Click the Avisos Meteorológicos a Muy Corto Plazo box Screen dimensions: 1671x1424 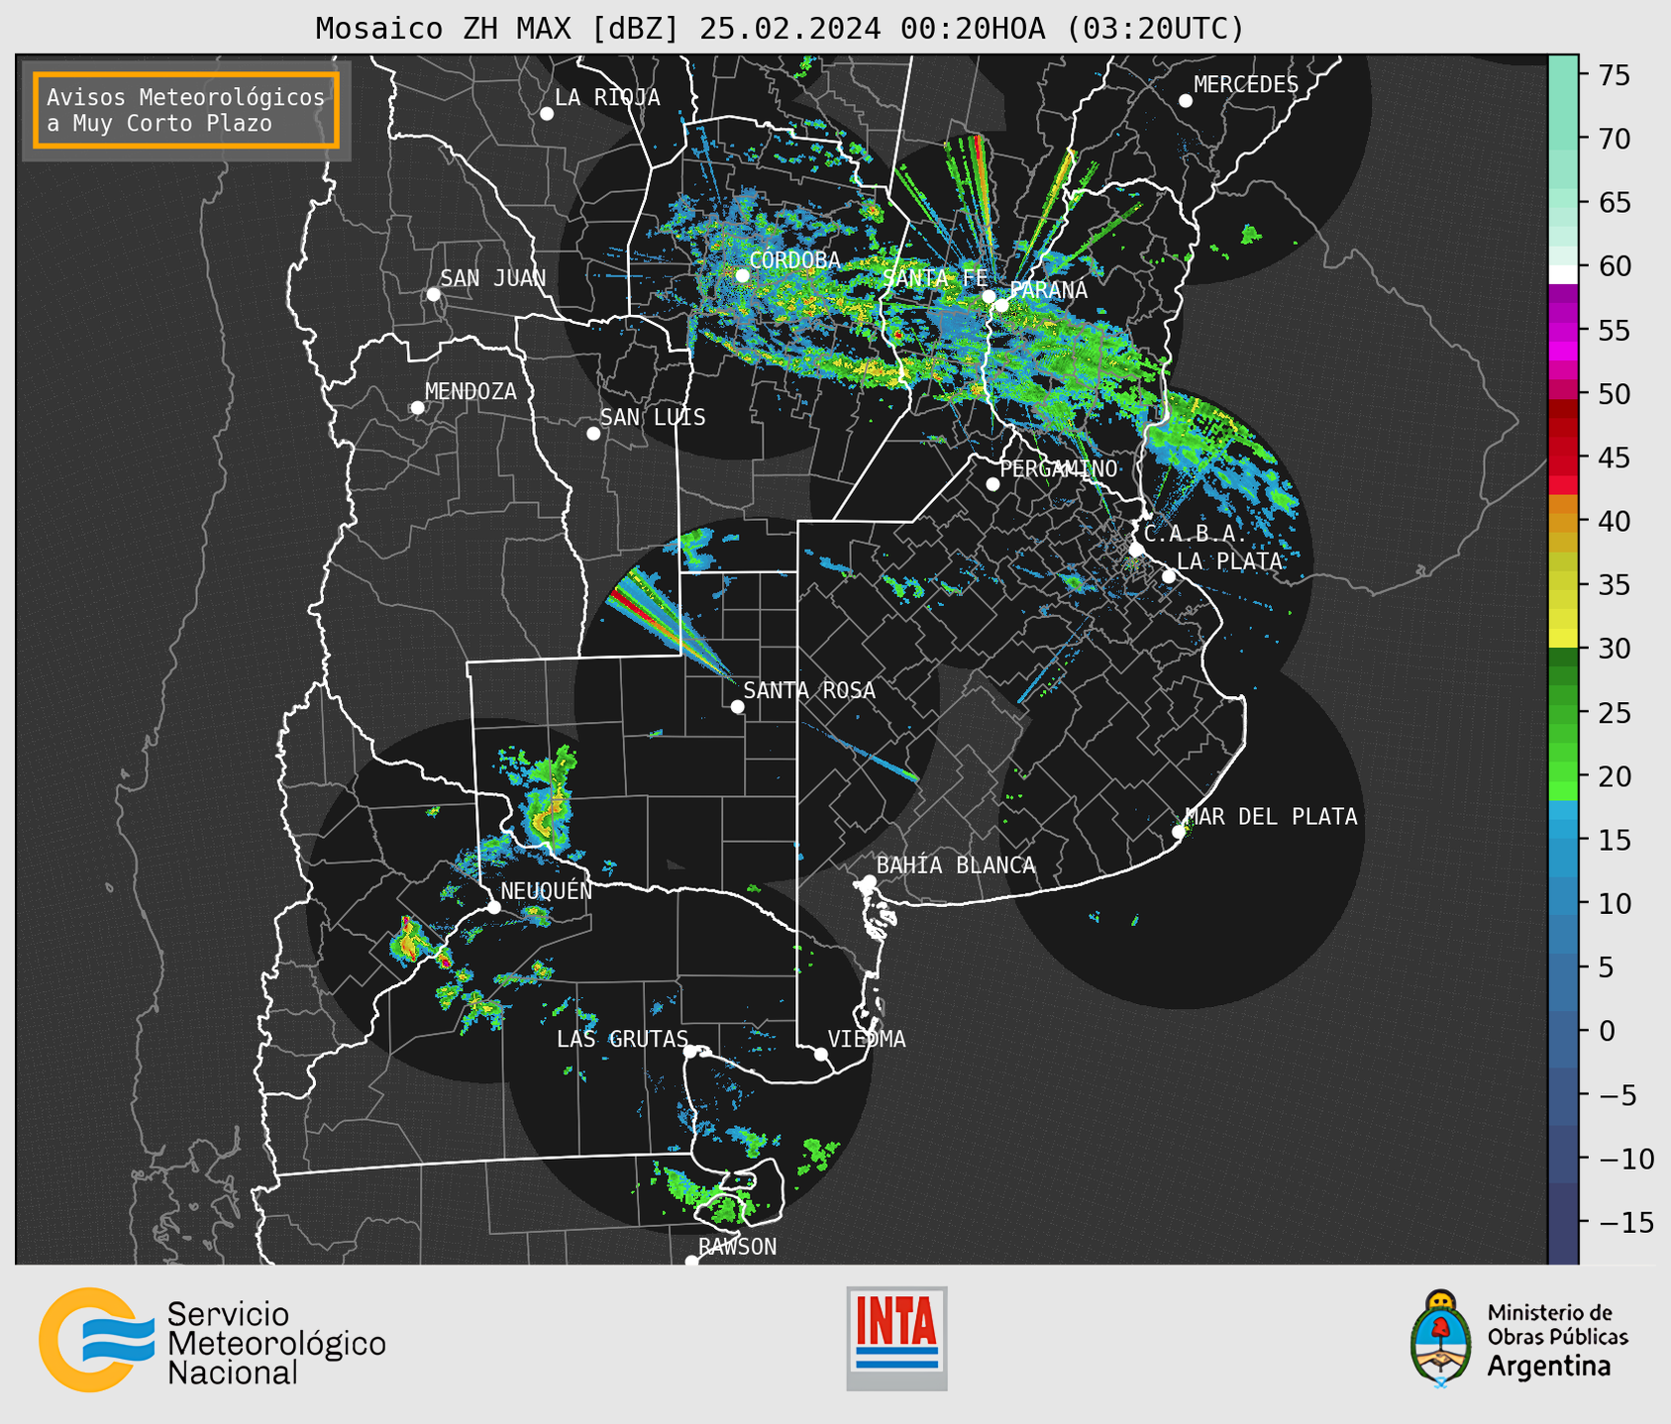pos(186,110)
